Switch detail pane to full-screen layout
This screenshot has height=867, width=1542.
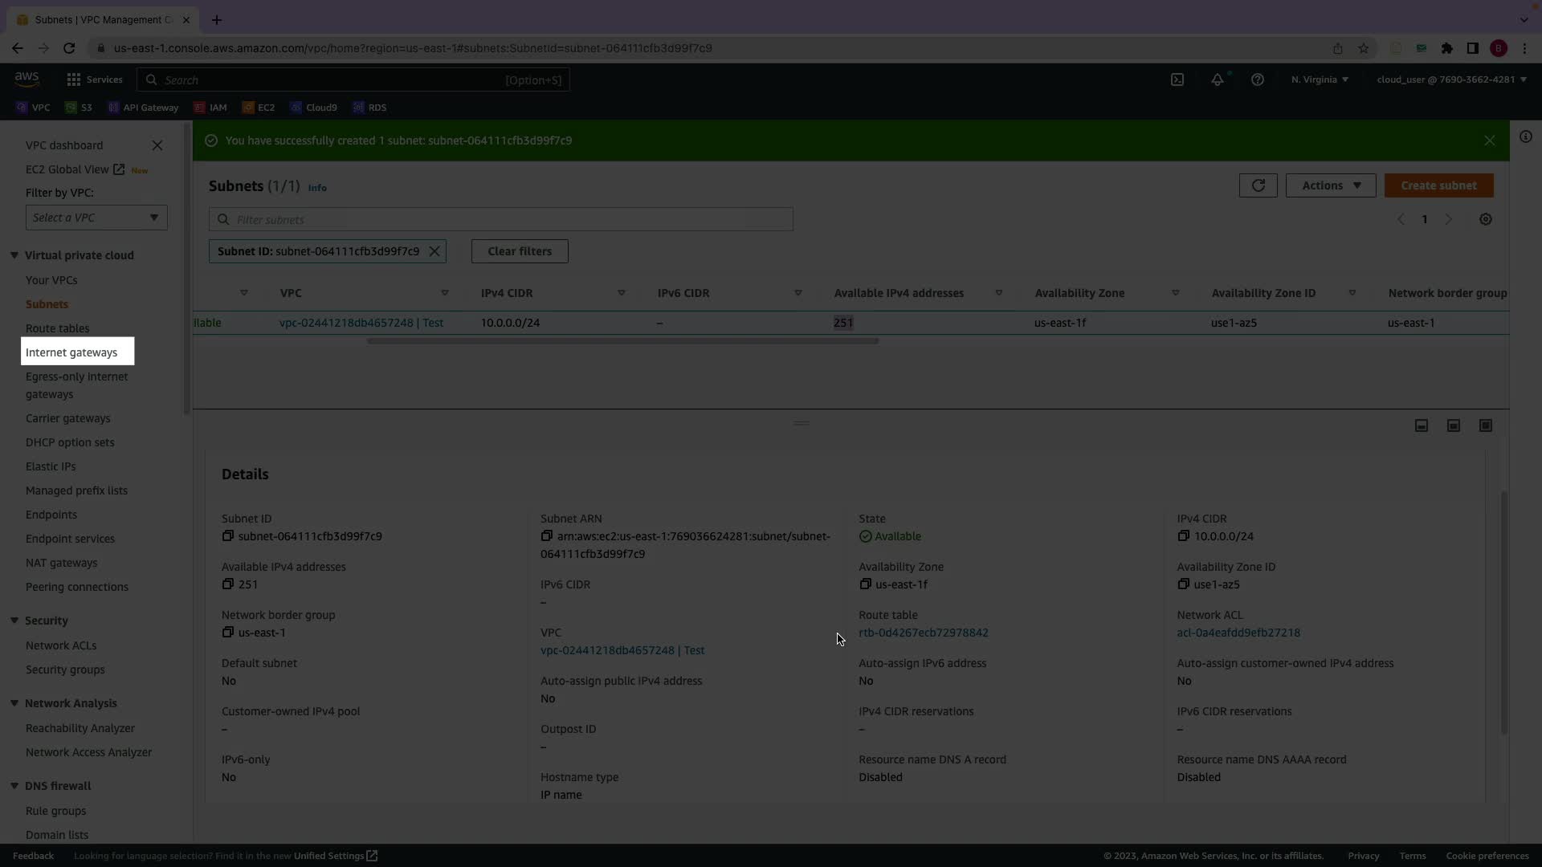pos(1486,425)
